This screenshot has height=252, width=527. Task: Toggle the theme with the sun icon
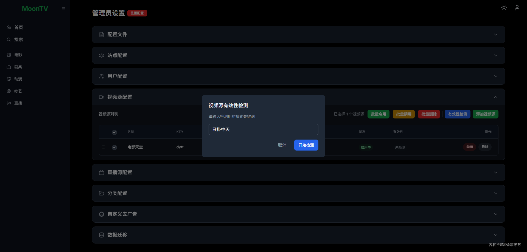click(x=504, y=8)
